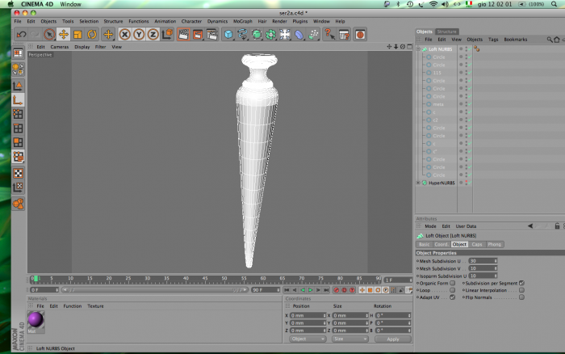The width and height of the screenshot is (565, 354).
Task: Uncheck Subdivision per Segment
Action: click(x=521, y=283)
